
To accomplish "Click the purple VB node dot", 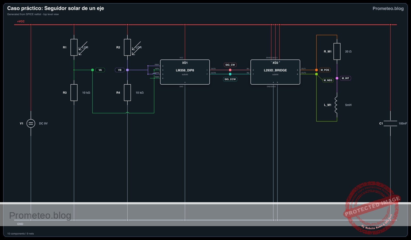I will pos(127,70).
